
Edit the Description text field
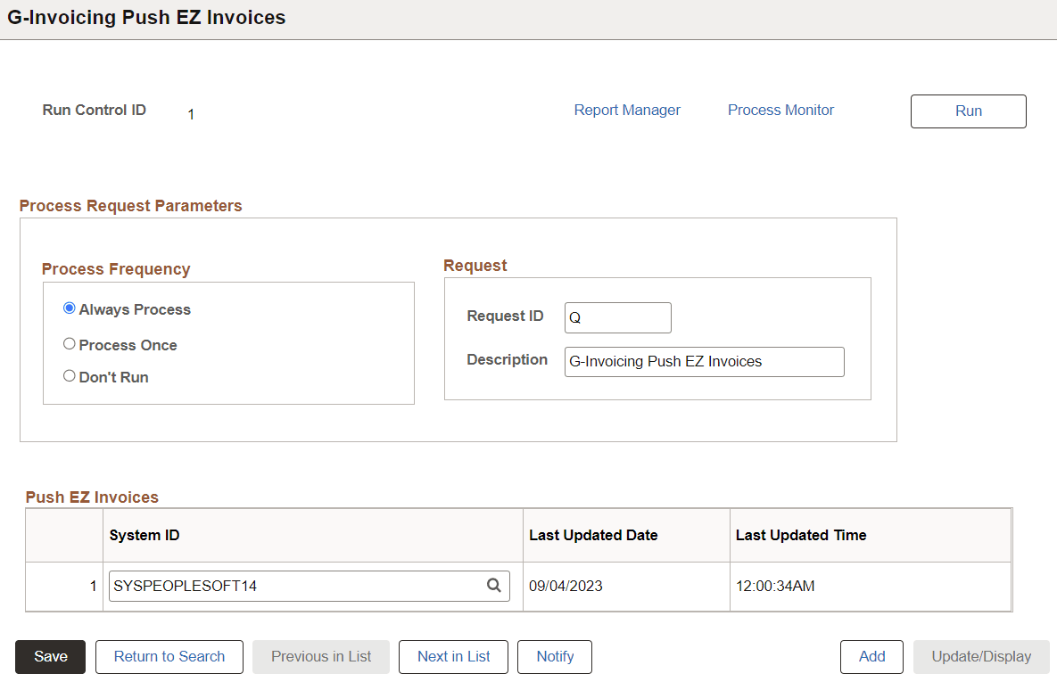[704, 361]
